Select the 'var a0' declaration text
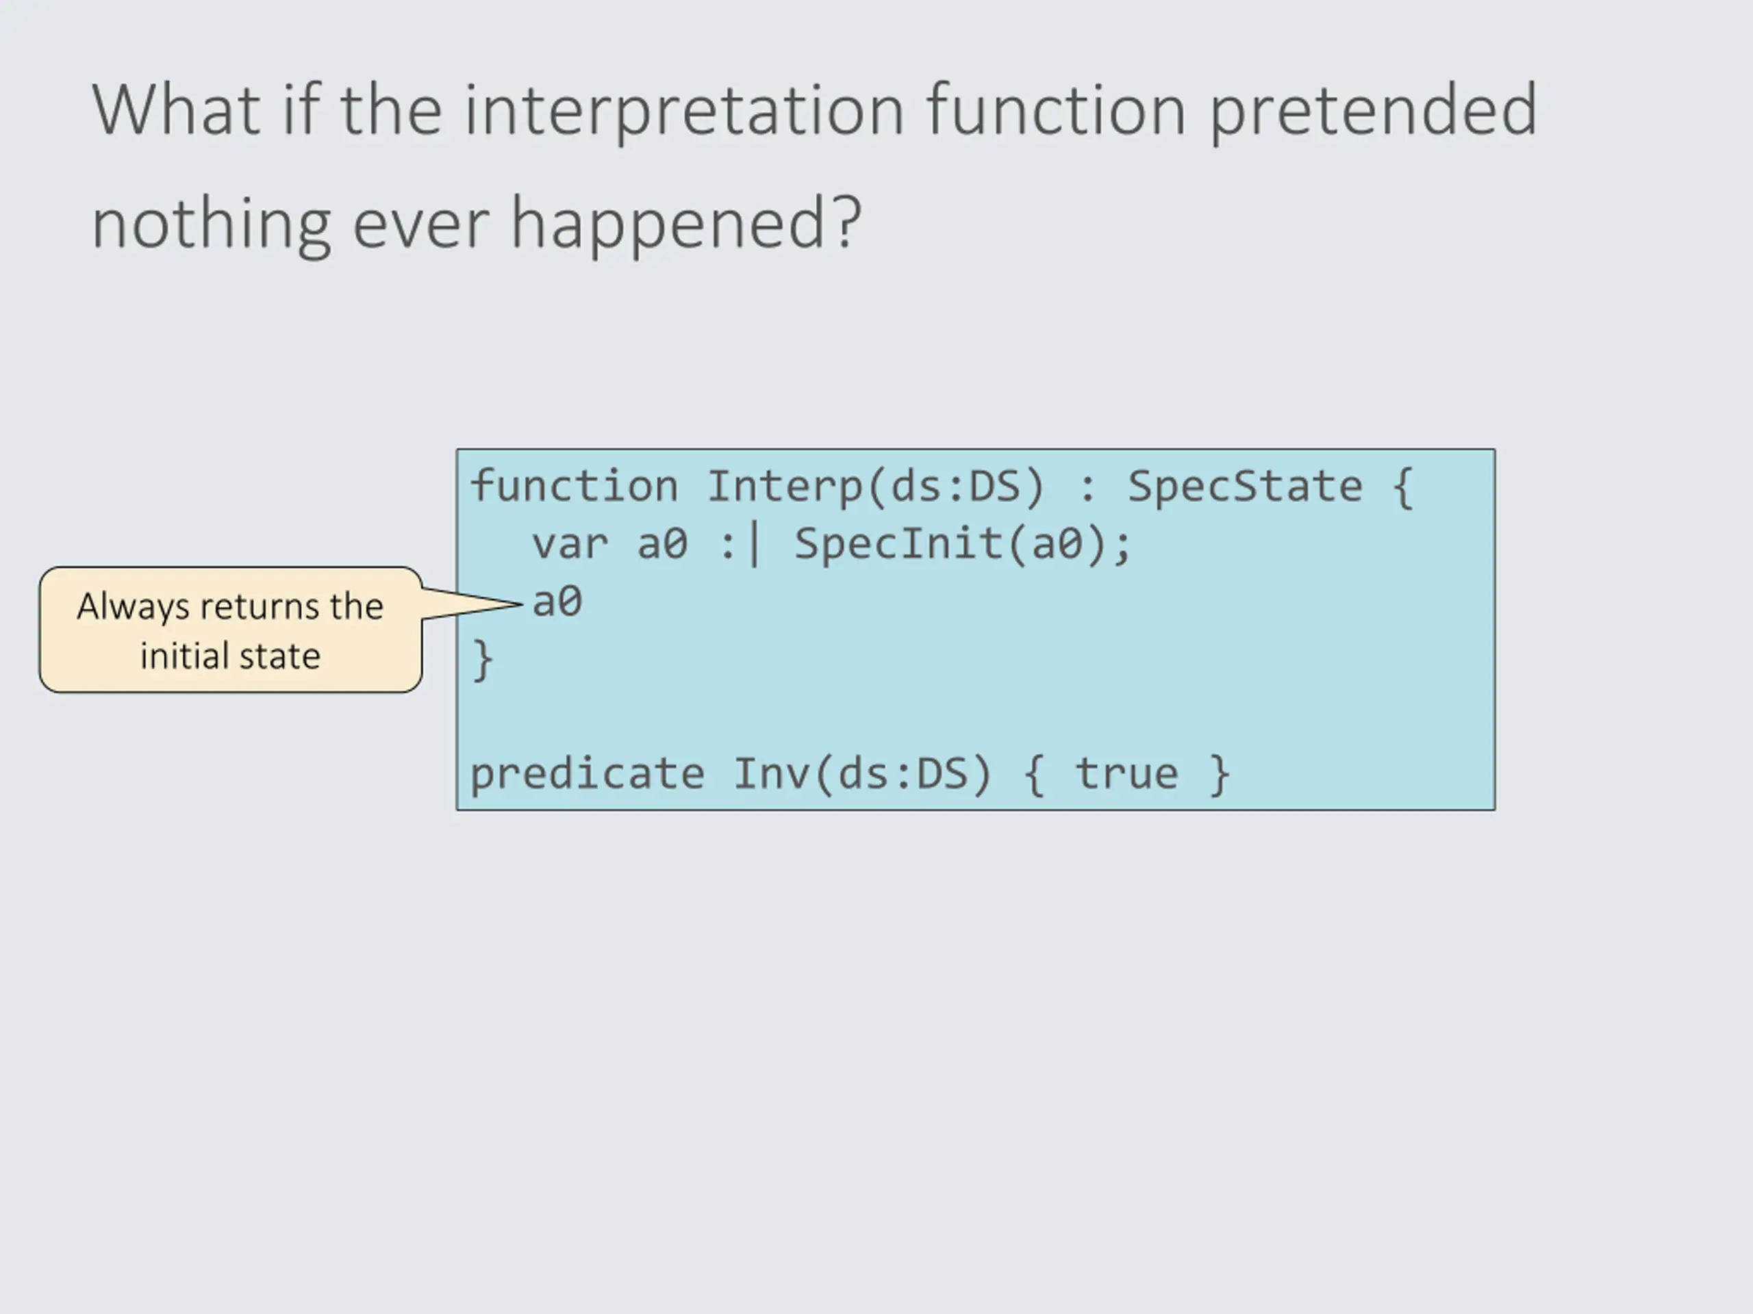This screenshot has width=1753, height=1314. point(609,544)
